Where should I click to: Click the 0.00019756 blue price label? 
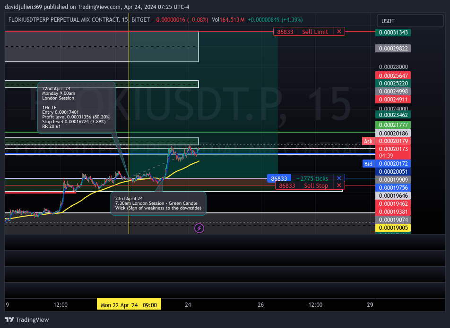(x=393, y=188)
